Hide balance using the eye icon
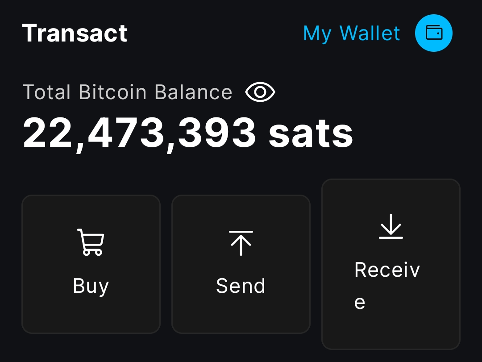The width and height of the screenshot is (482, 362). 260,92
